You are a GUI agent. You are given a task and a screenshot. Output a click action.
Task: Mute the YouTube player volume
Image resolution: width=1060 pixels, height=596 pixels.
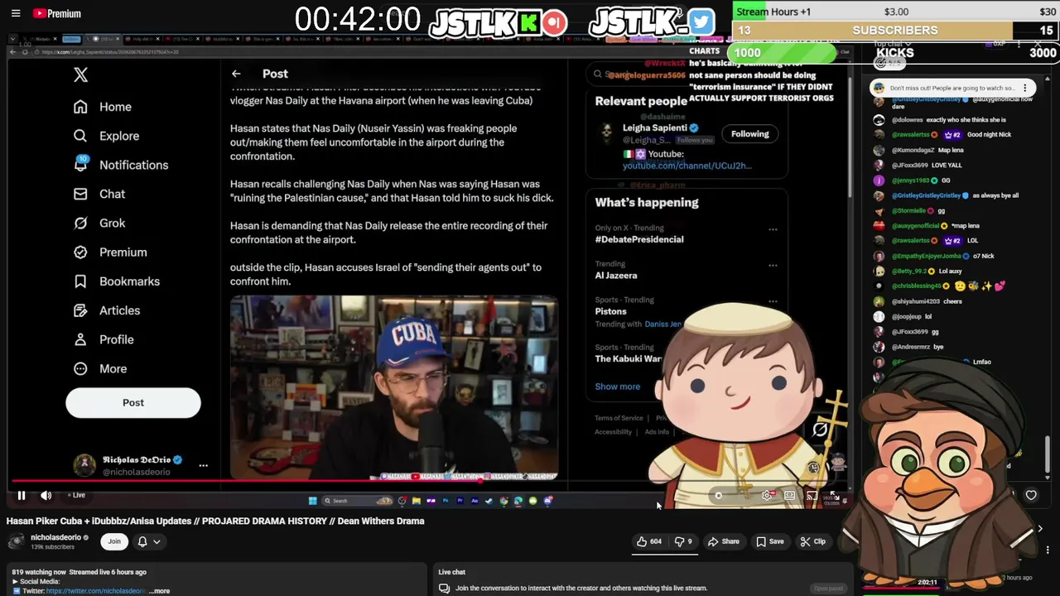coord(46,495)
